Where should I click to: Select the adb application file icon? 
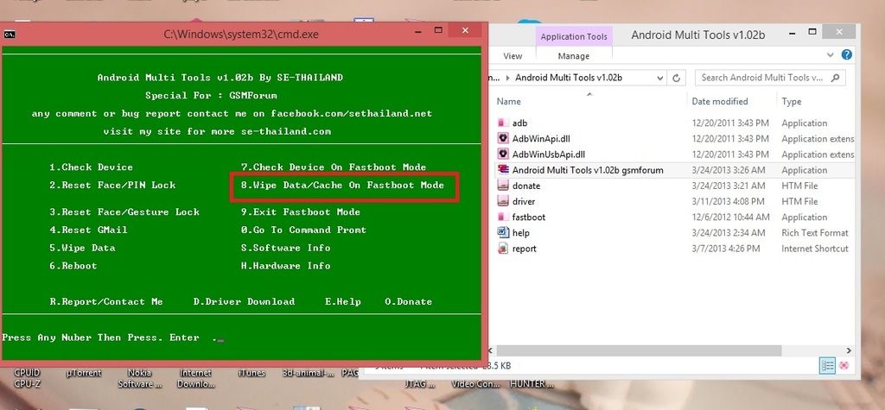503,123
